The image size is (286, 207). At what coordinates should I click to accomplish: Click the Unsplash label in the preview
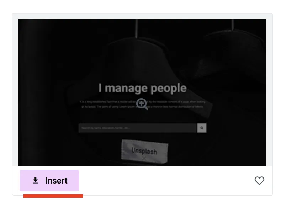(145, 152)
